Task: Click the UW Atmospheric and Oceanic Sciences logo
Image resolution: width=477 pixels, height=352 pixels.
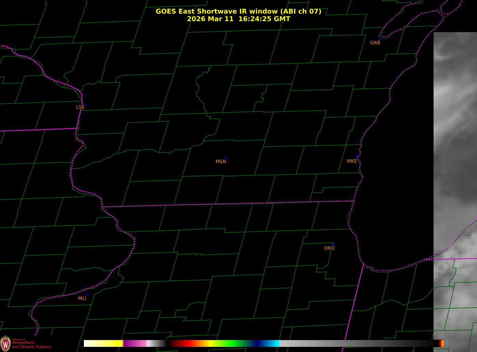Action: click(26, 343)
